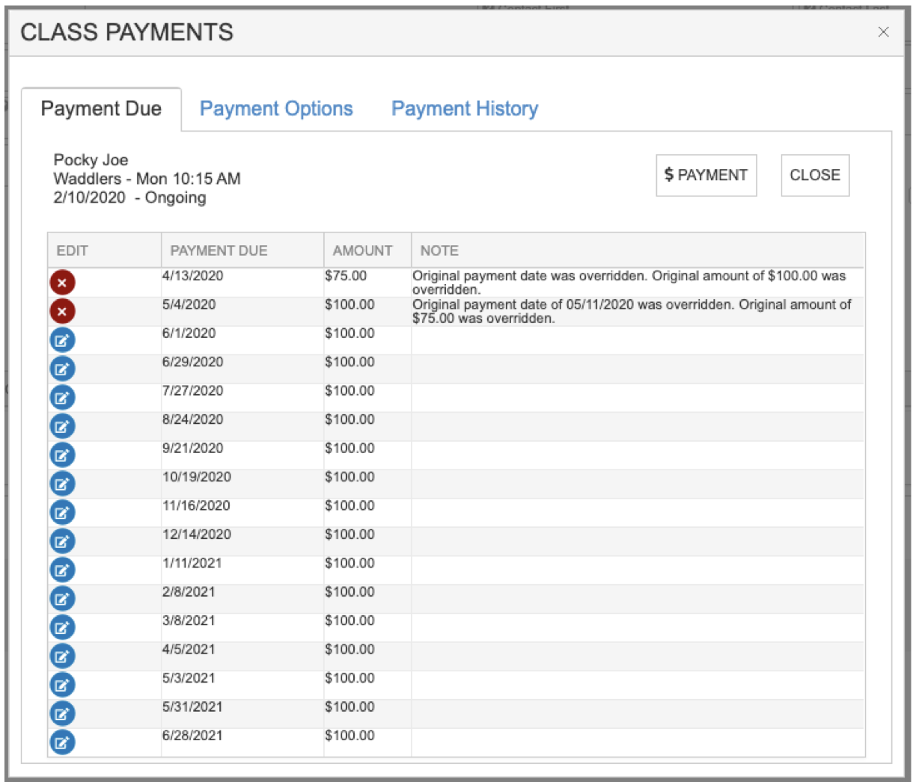This screenshot has width=913, height=782.
Task: Click the CLOSE button
Action: 814,175
